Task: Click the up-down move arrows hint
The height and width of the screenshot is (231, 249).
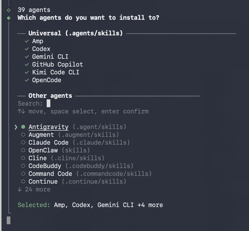Action: coord(21,111)
